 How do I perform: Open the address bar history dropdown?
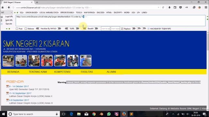click(x=158, y=7)
